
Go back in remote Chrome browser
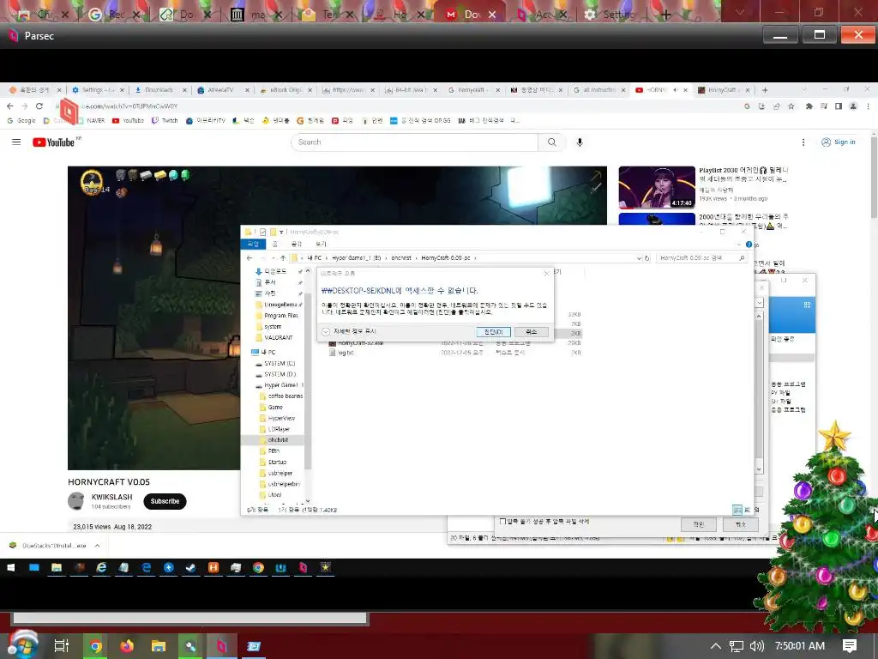[x=10, y=106]
